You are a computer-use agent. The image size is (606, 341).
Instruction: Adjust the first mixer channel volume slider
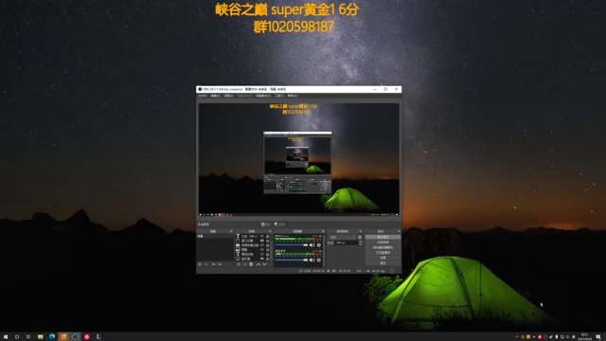(292, 245)
